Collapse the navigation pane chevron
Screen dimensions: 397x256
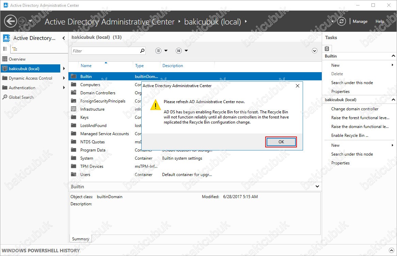(64, 38)
